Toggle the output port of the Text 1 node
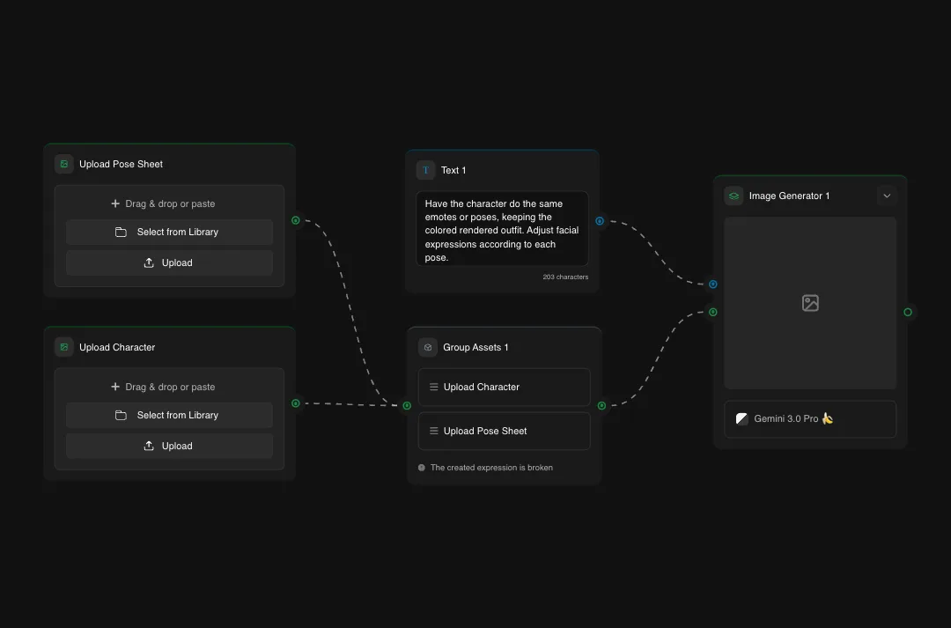The image size is (951, 628). (x=600, y=222)
